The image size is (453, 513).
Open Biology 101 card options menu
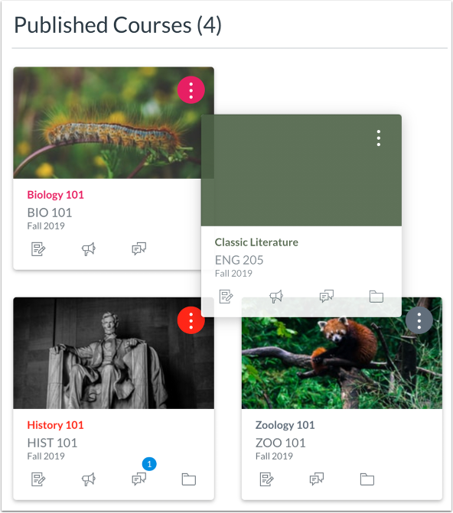191,90
